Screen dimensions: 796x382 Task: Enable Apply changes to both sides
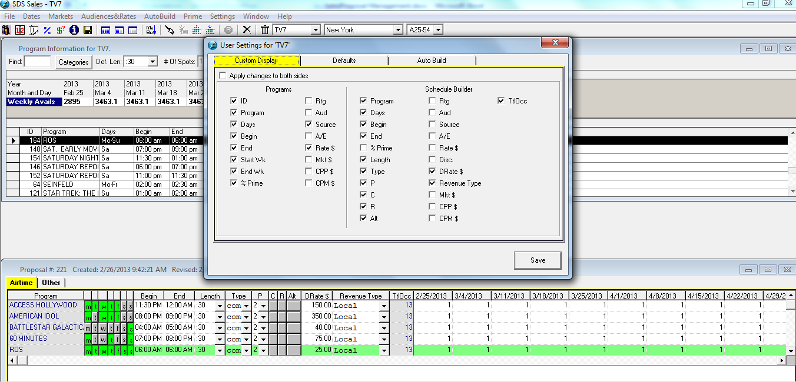[x=223, y=76]
